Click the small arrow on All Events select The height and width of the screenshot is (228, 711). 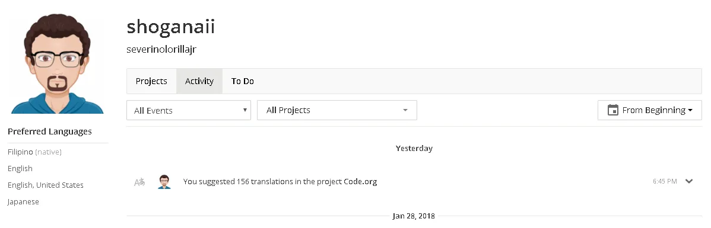coord(245,110)
